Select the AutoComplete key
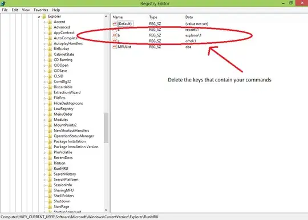The height and width of the screenshot is (220, 308). coord(66,38)
